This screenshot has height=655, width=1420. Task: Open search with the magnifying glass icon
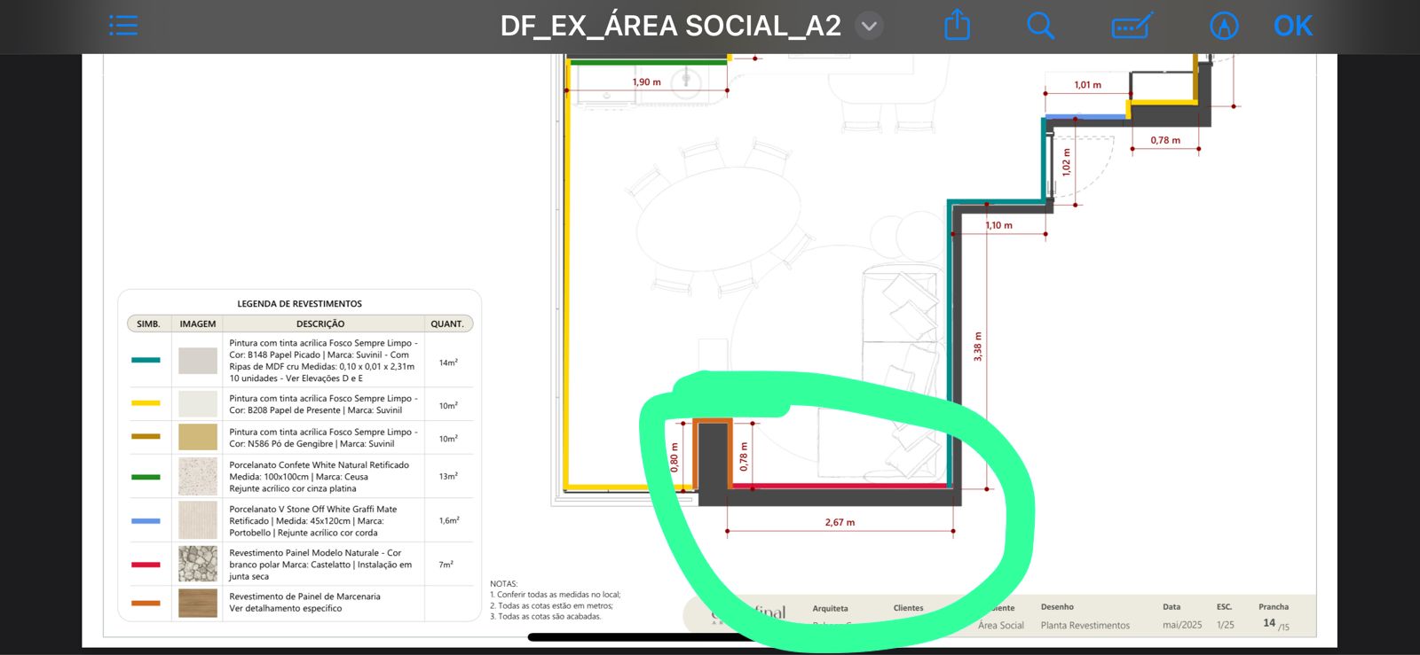coord(1040,26)
